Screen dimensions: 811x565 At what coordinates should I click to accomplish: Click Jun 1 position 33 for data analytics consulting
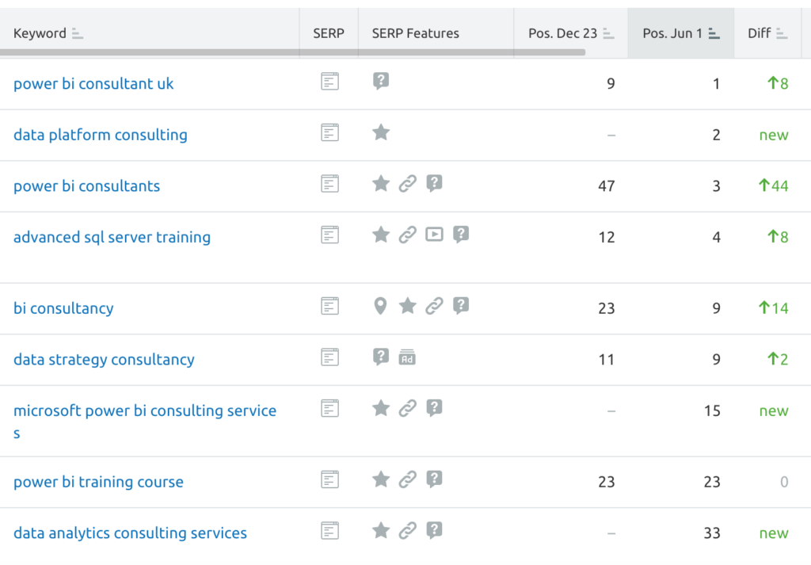pyautogui.click(x=712, y=533)
